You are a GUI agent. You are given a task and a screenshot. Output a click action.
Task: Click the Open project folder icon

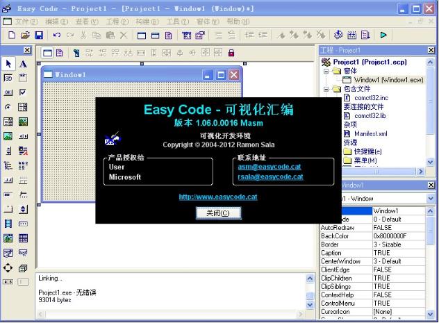point(25,35)
